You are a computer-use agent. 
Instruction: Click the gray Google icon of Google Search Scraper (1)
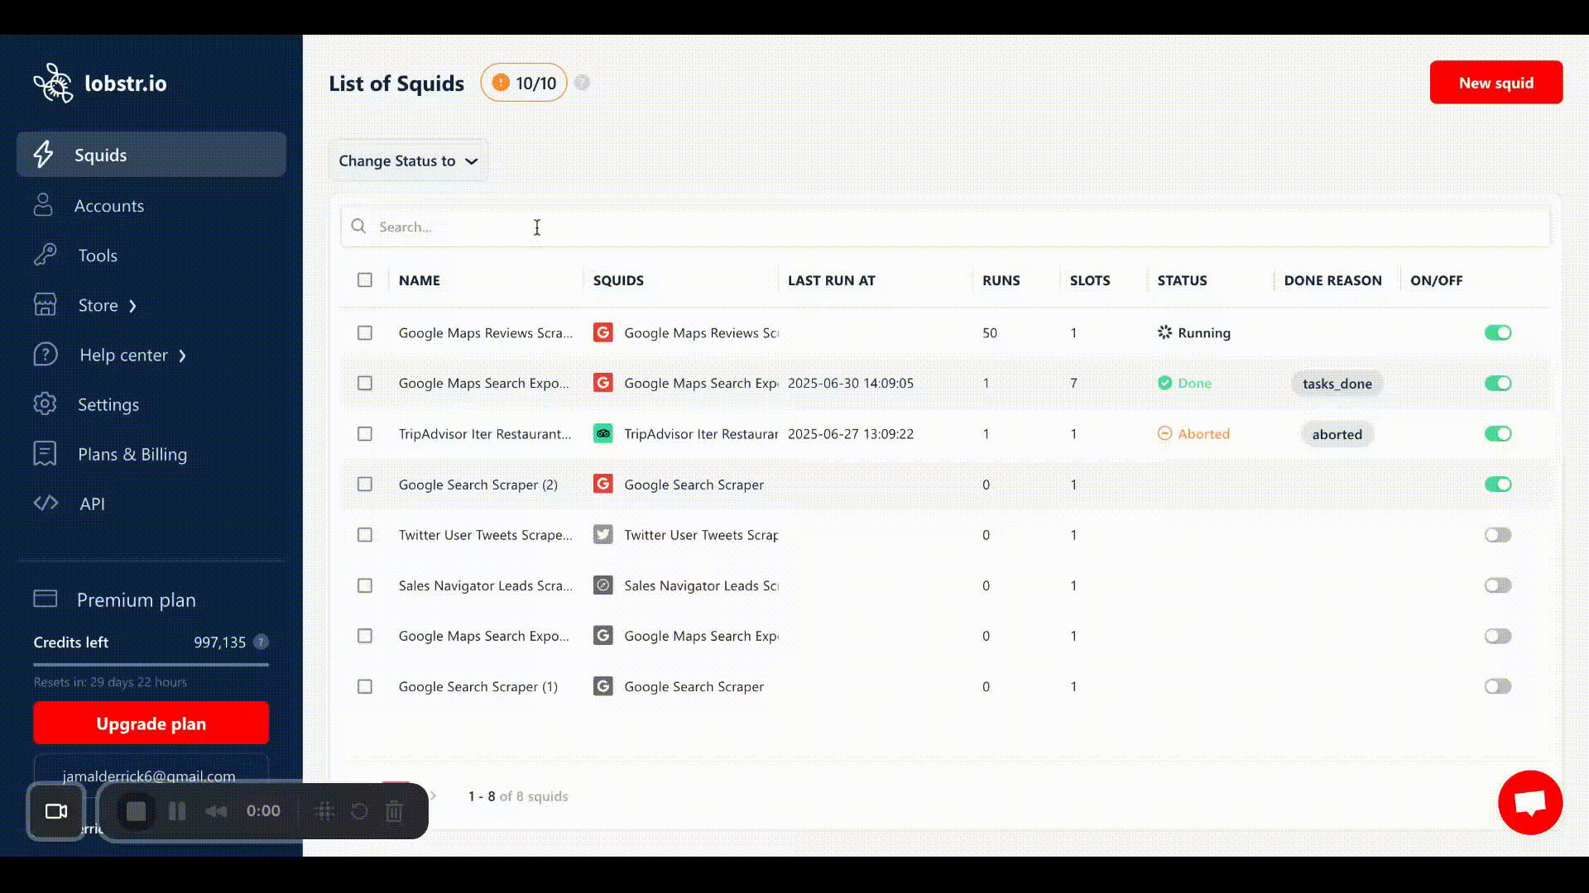pyautogui.click(x=603, y=686)
